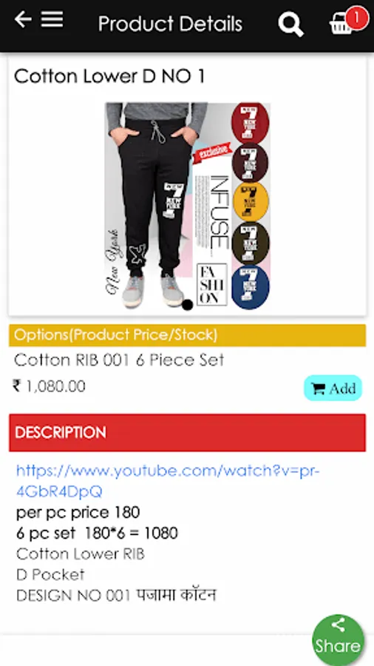Tap the red DESCRIPTION header bar

188,432
